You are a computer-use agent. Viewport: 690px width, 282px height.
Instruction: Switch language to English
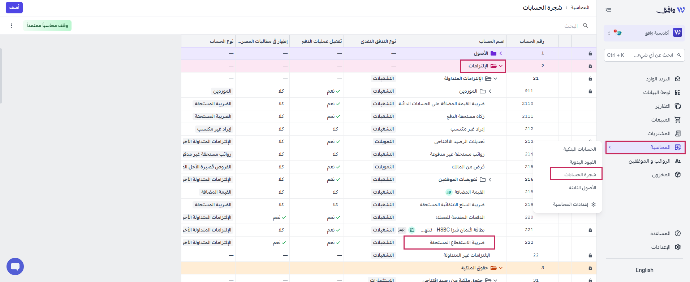(644, 270)
